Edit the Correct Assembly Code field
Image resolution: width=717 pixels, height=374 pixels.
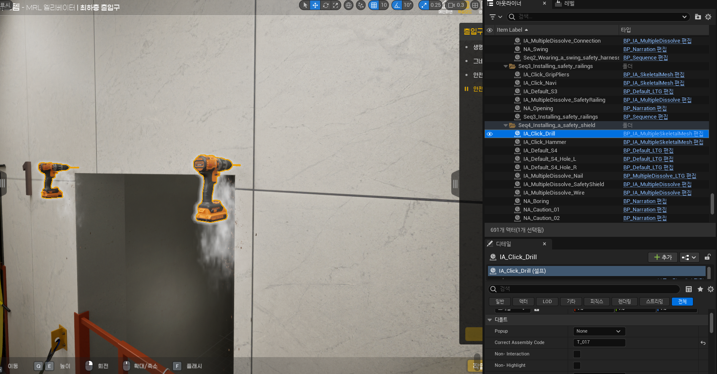tap(599, 342)
